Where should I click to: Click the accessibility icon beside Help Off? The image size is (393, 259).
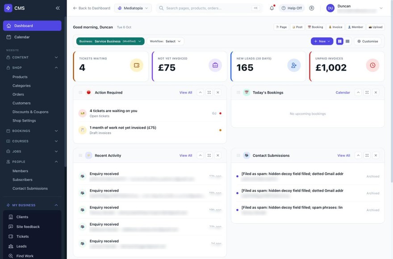pyautogui.click(x=312, y=8)
